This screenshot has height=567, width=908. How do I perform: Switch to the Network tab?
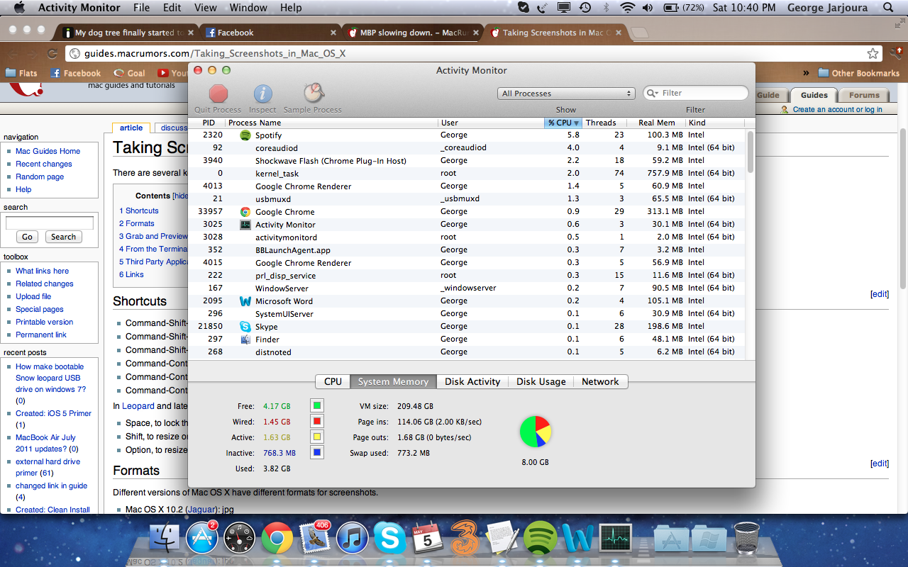[x=600, y=381]
